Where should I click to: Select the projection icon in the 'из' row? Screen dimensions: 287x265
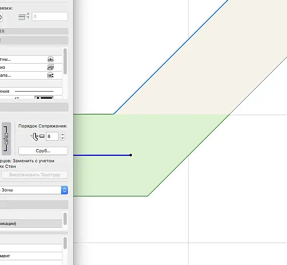[x=50, y=67]
